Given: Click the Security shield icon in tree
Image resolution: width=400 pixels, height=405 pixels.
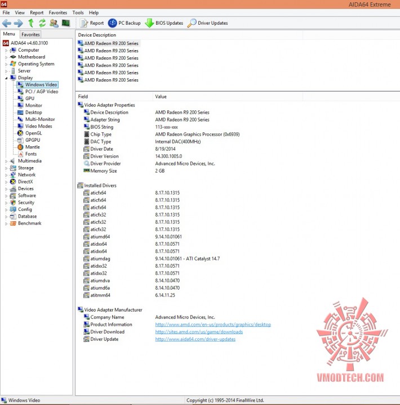Looking at the screenshot, I should [x=13, y=202].
